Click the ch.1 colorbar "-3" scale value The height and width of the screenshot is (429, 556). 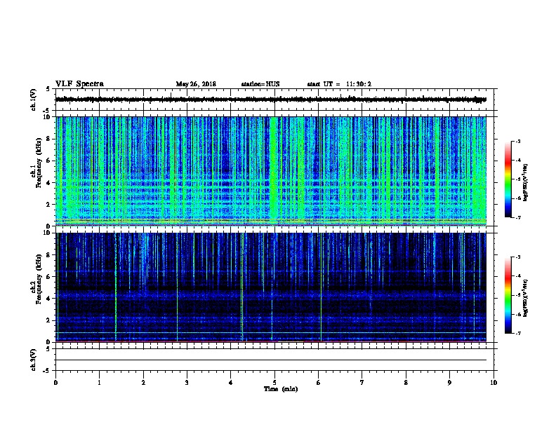click(x=518, y=141)
